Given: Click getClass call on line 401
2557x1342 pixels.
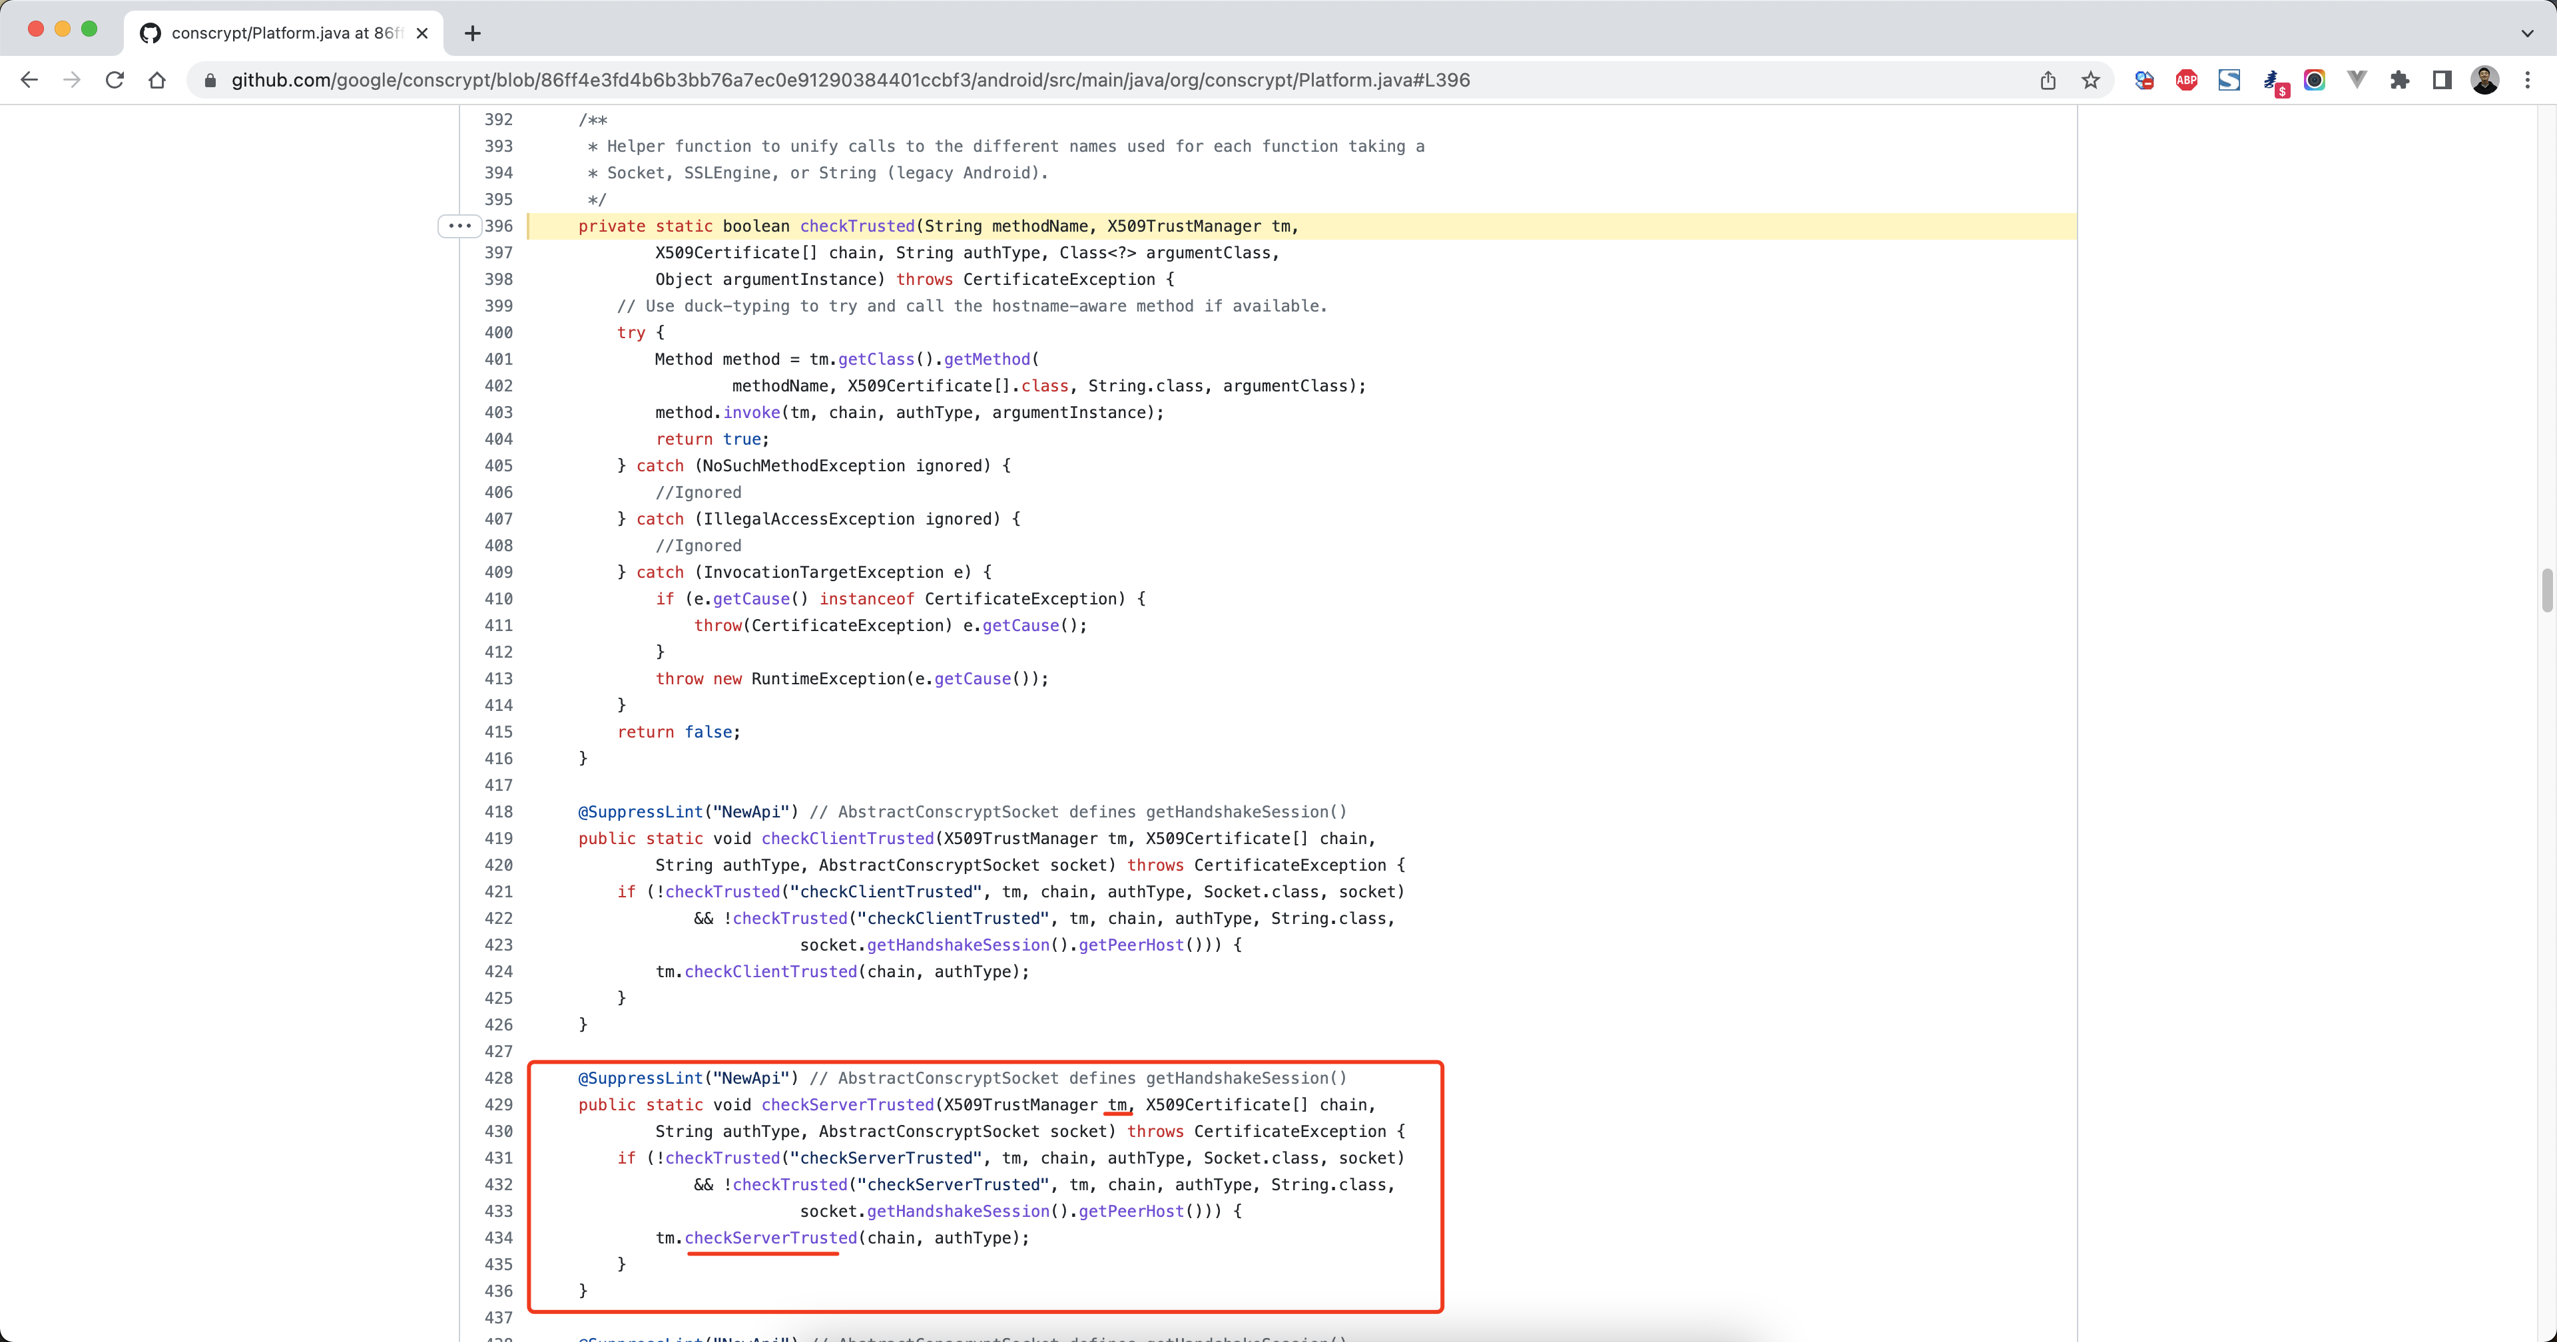Looking at the screenshot, I should click(876, 359).
